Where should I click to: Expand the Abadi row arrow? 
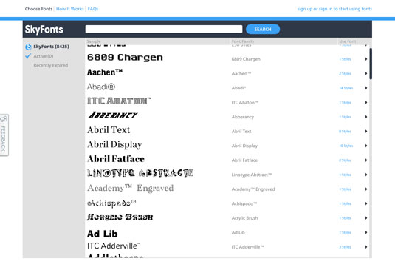pyautogui.click(x=366, y=88)
